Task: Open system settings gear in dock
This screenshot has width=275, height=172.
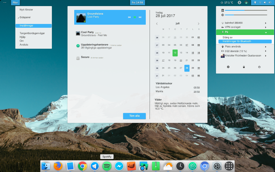Action: (217, 166)
